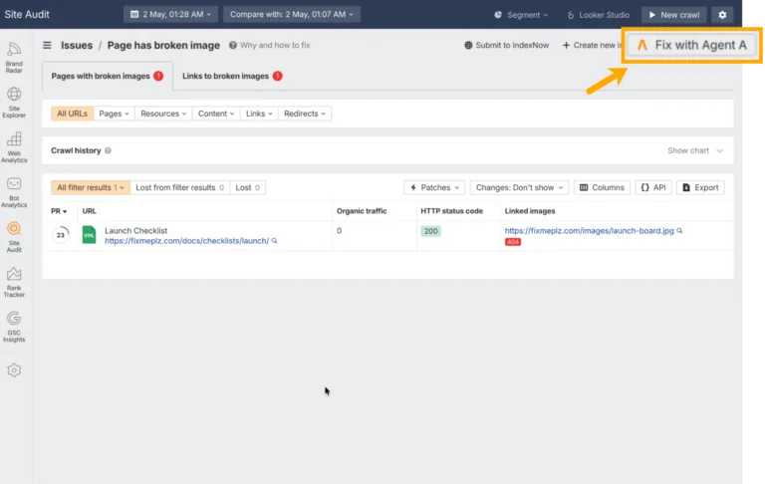The width and height of the screenshot is (765, 484).
Task: Open Brand Radar in the sidebar
Action: (x=14, y=57)
